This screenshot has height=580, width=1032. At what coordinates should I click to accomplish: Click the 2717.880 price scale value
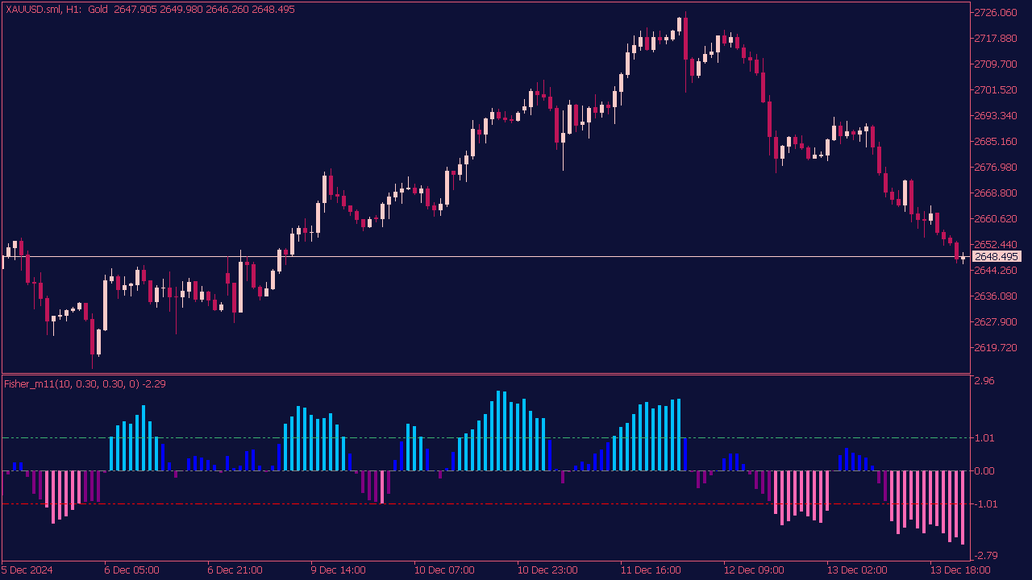tap(997, 39)
